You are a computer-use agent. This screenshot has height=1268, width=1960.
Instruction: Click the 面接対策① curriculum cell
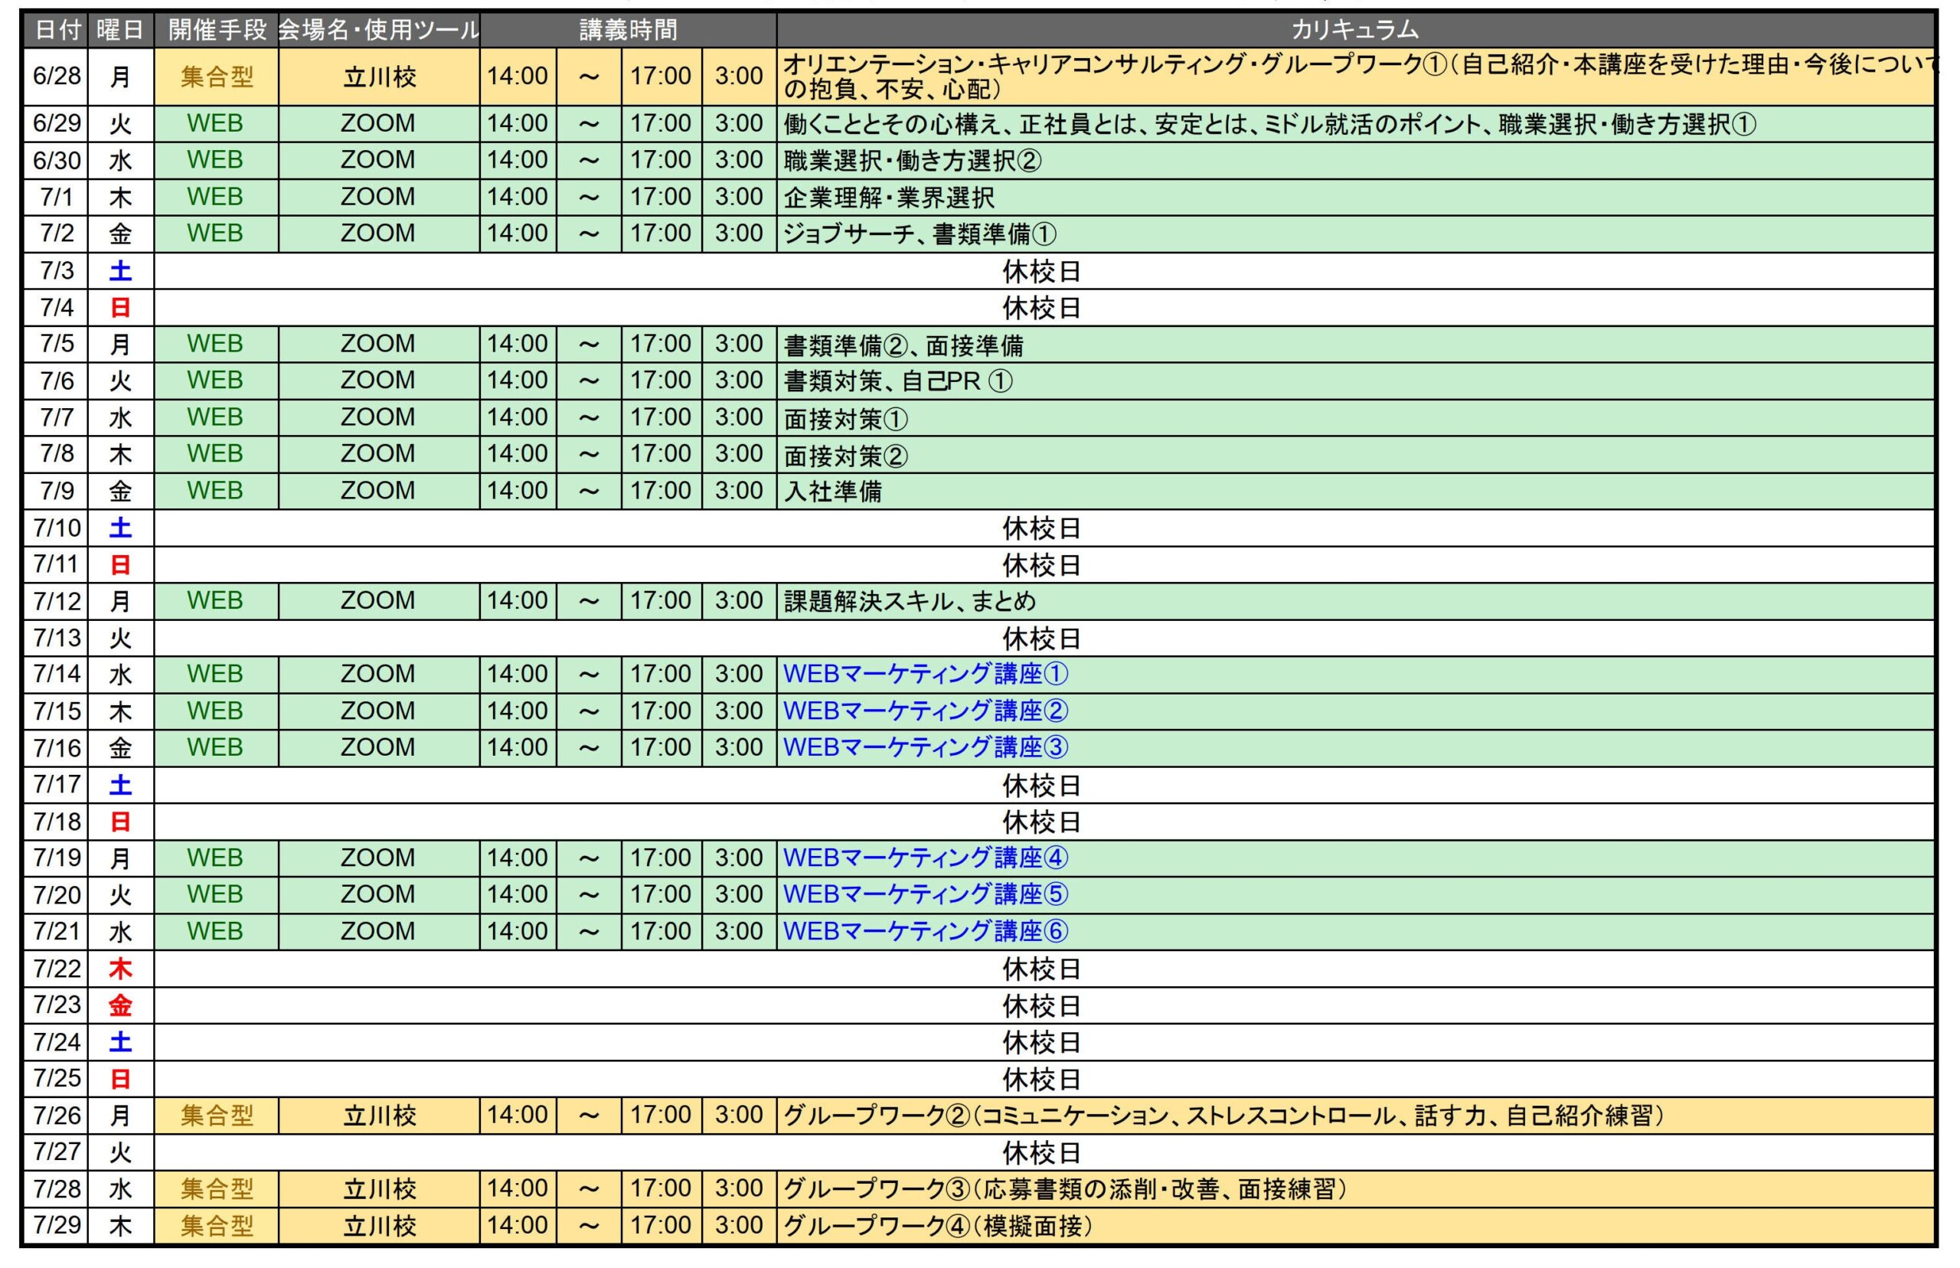(1355, 417)
